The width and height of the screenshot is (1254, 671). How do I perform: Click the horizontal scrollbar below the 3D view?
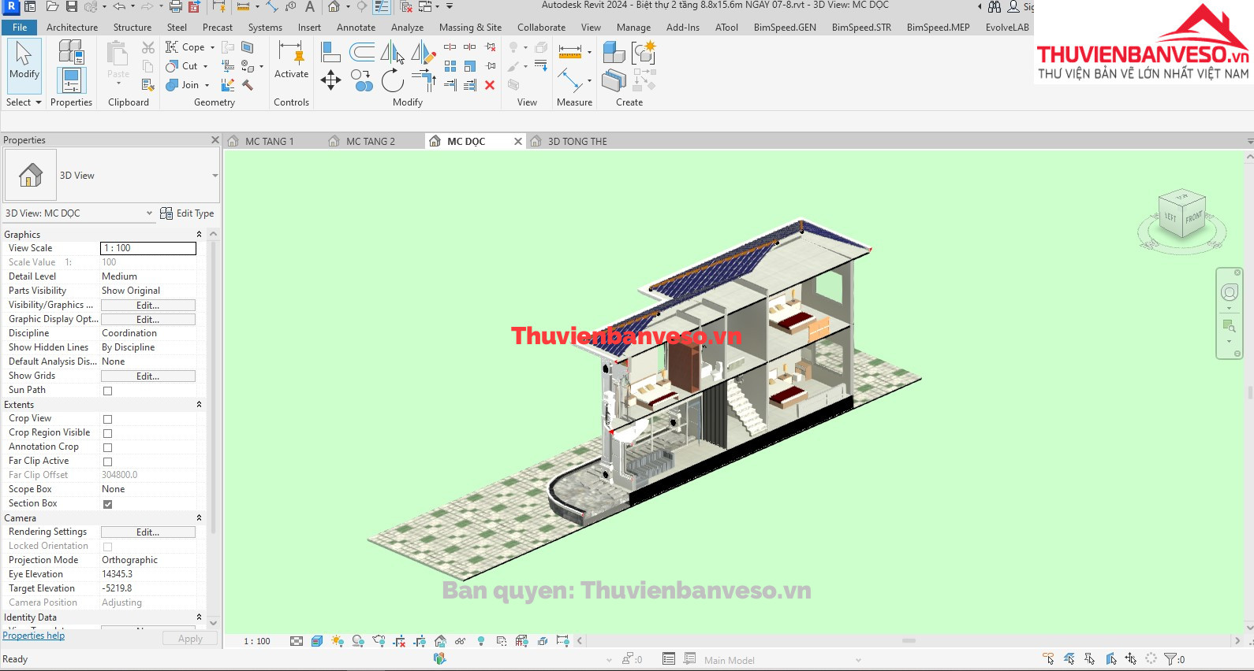[907, 641]
